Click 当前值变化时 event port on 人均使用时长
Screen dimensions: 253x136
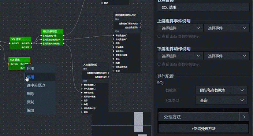point(108,77)
